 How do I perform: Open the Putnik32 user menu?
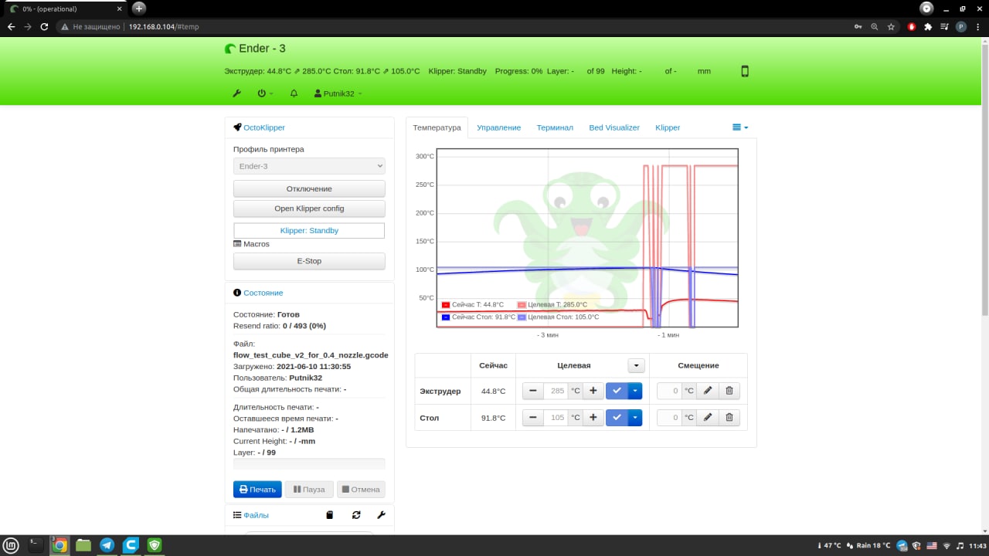(x=338, y=93)
